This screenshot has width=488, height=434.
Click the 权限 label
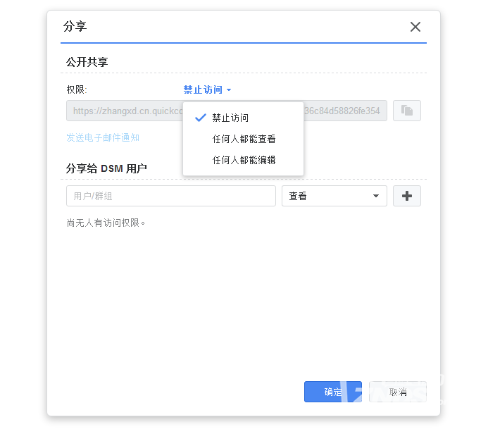pyautogui.click(x=77, y=89)
